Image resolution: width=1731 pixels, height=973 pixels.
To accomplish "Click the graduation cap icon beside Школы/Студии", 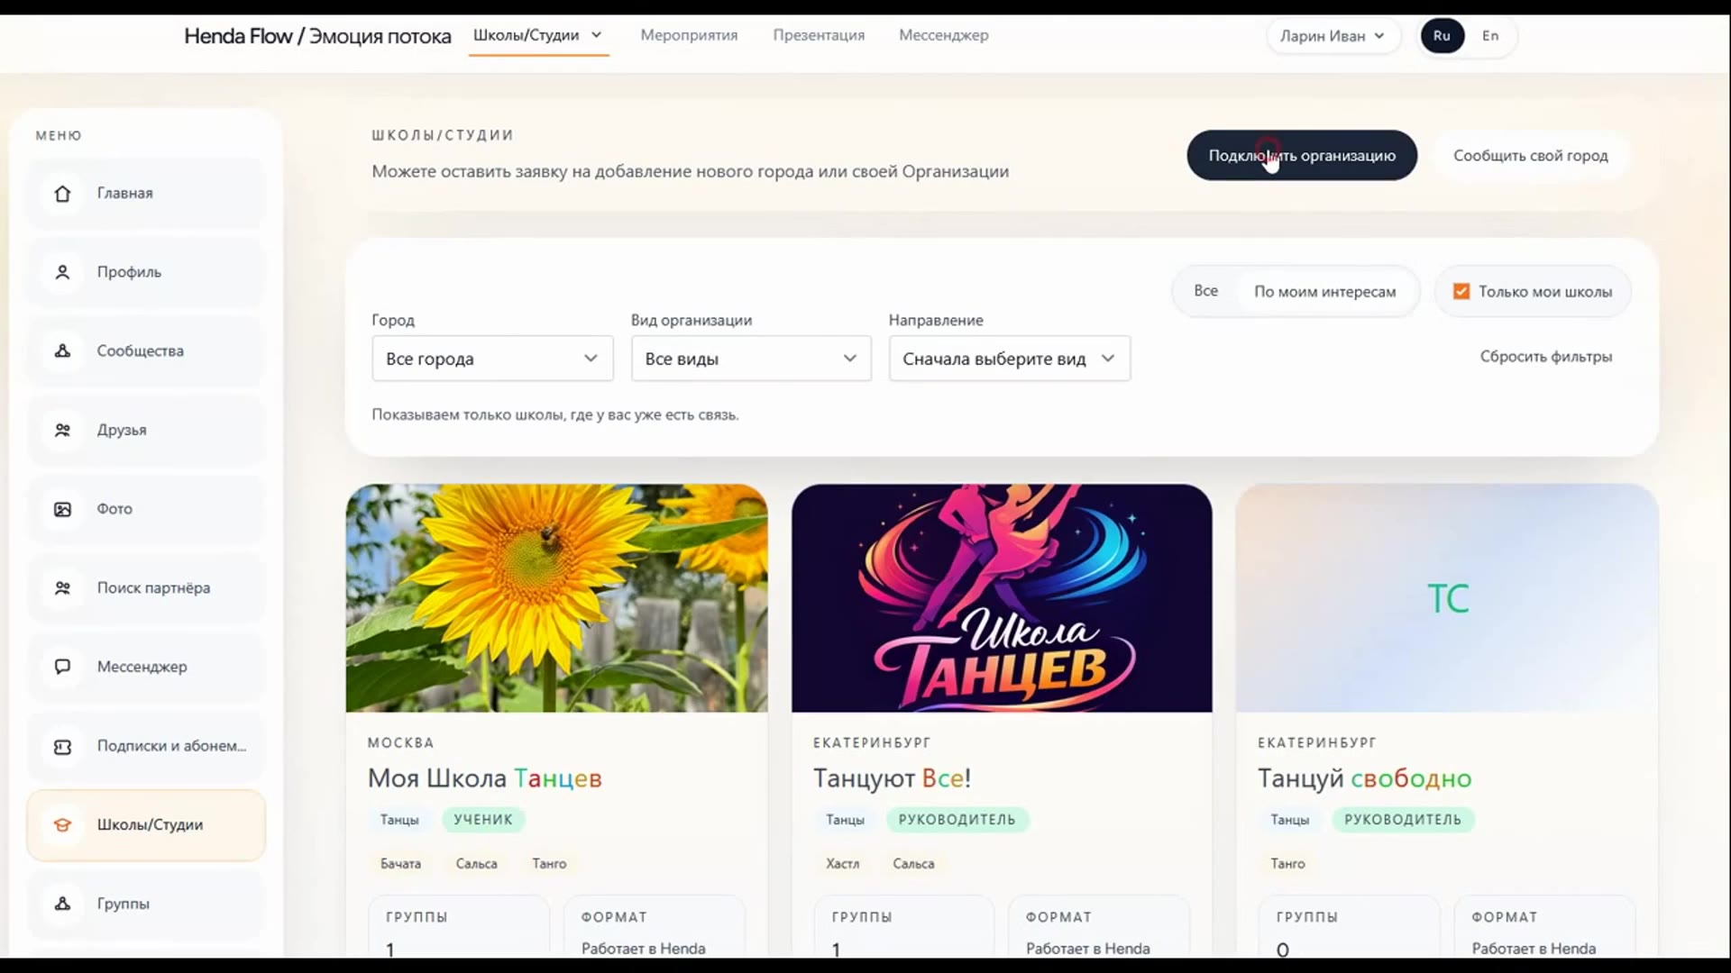I will 62,825.
